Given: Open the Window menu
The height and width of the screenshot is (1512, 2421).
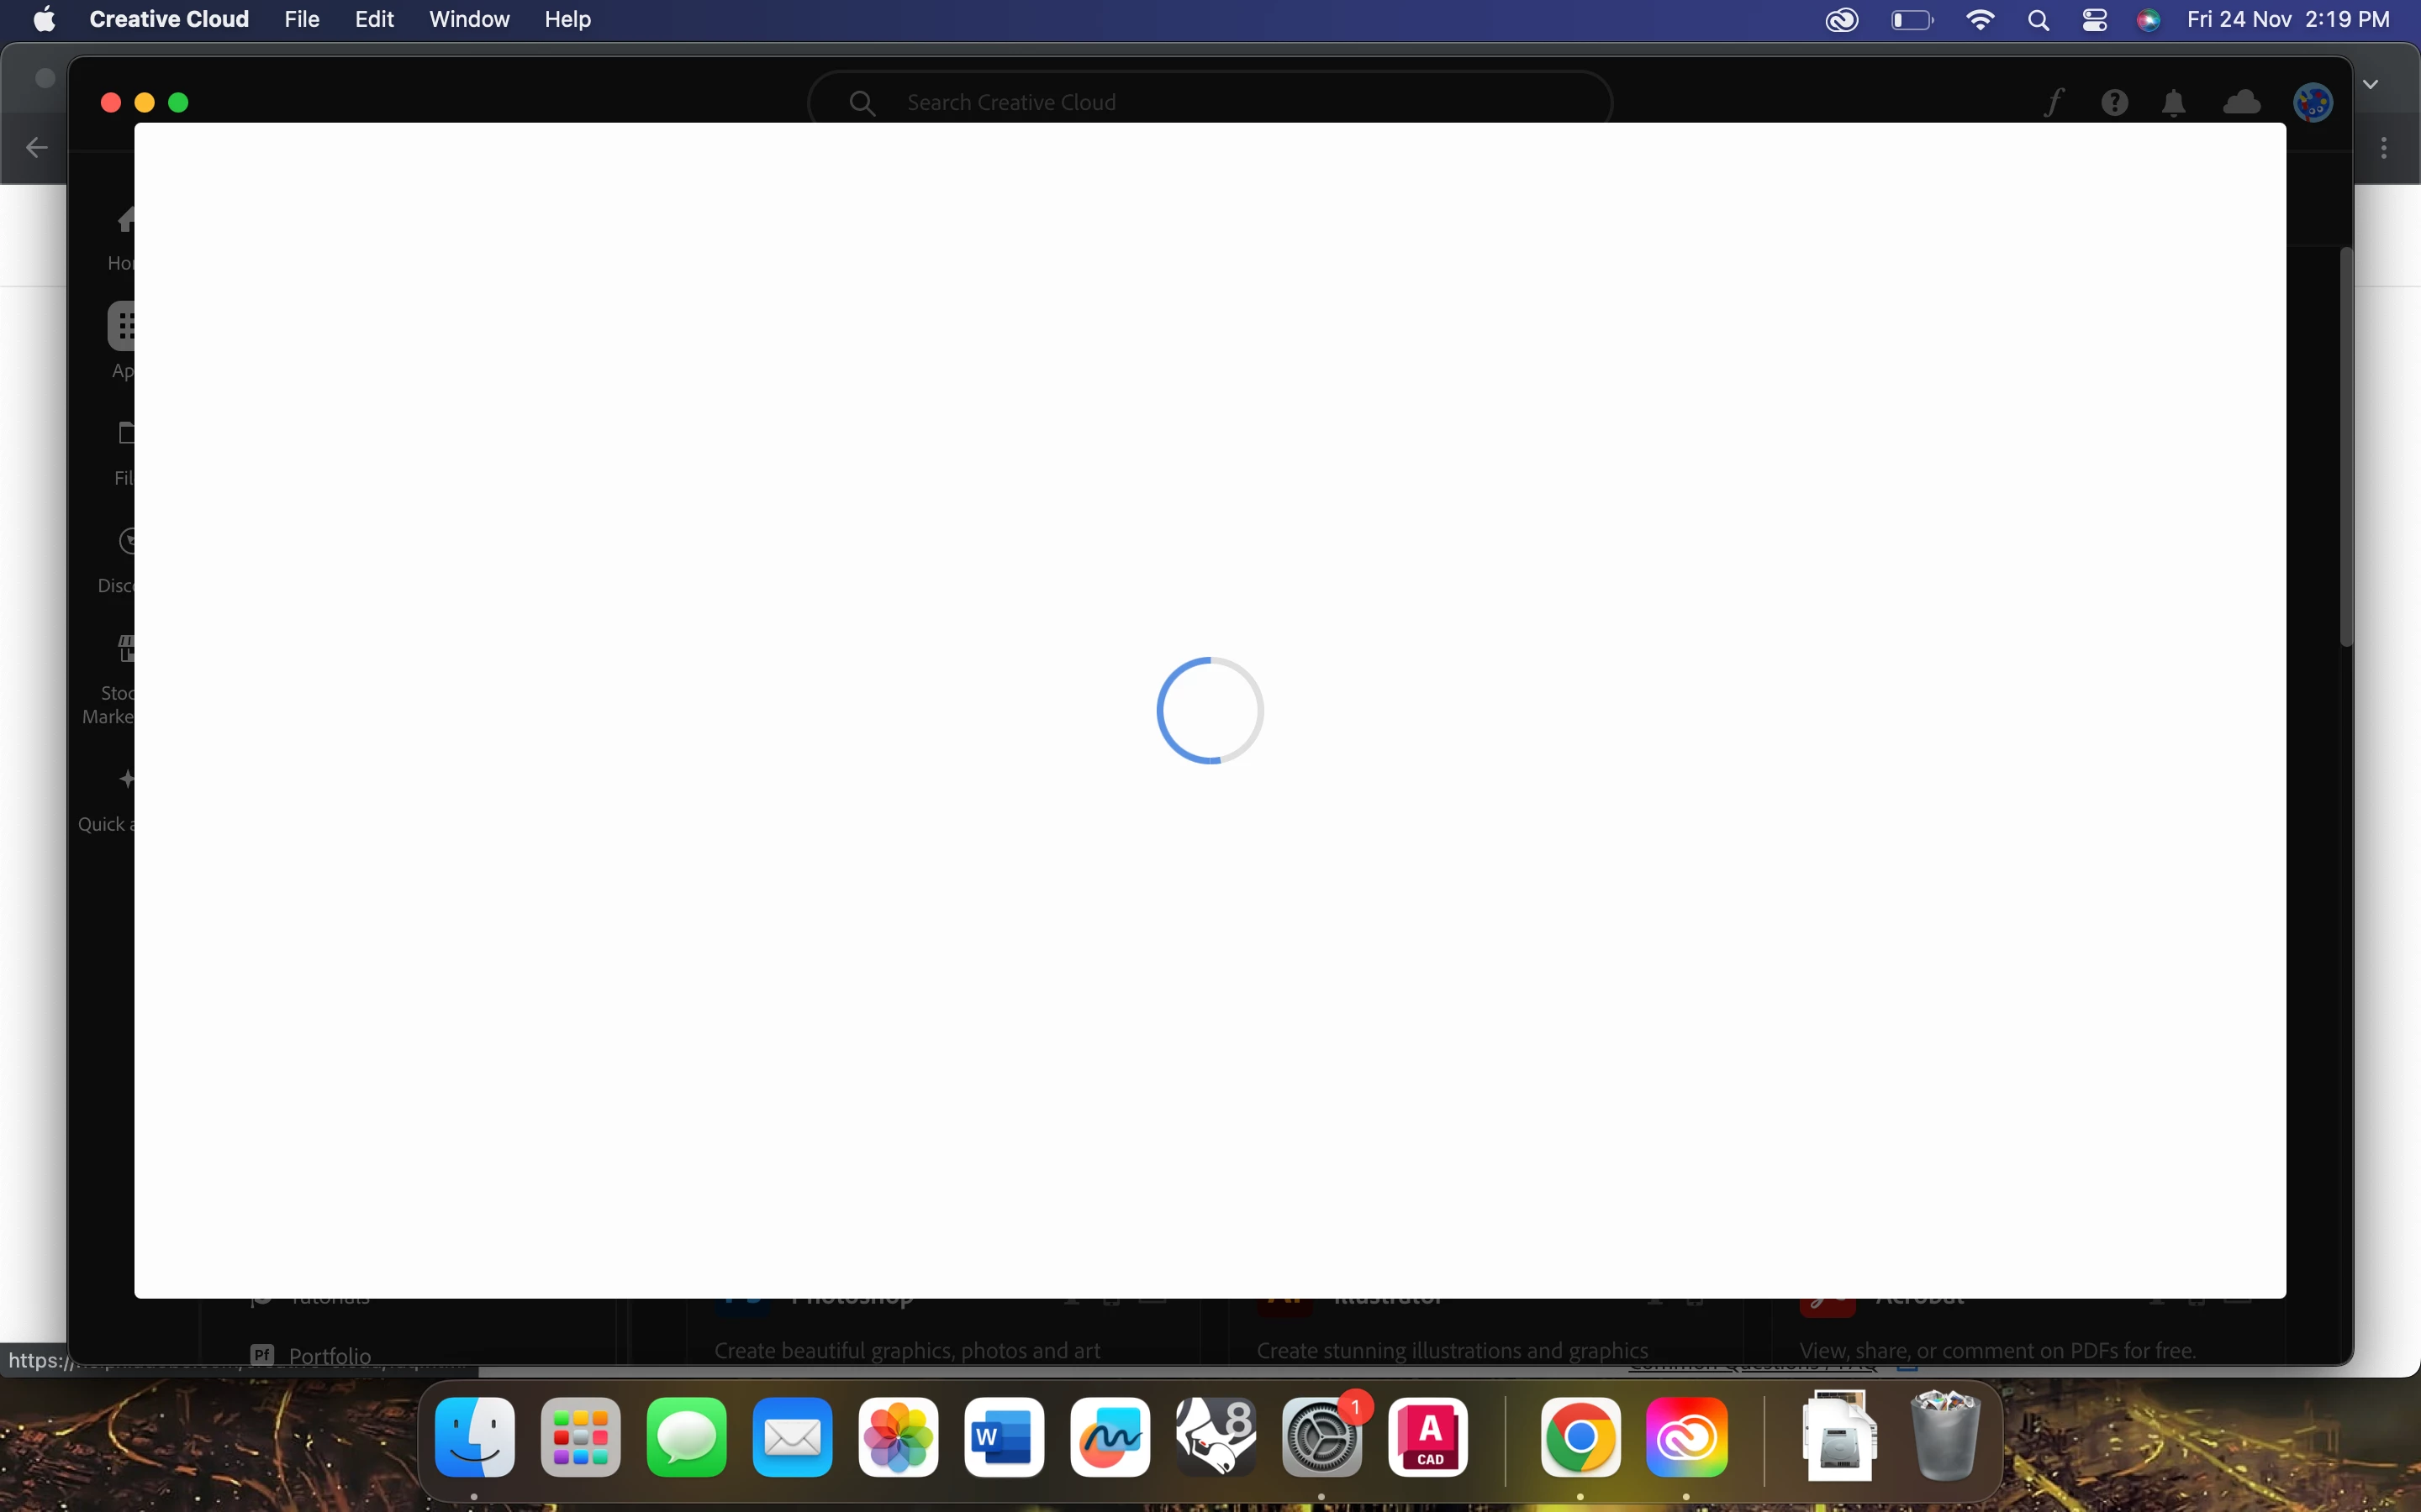Looking at the screenshot, I should 469,19.
